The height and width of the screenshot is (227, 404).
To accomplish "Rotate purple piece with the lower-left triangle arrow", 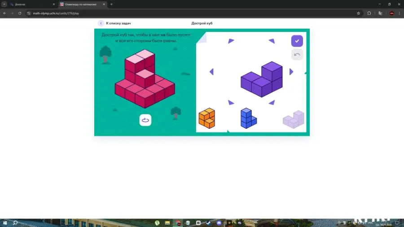I will (231, 103).
